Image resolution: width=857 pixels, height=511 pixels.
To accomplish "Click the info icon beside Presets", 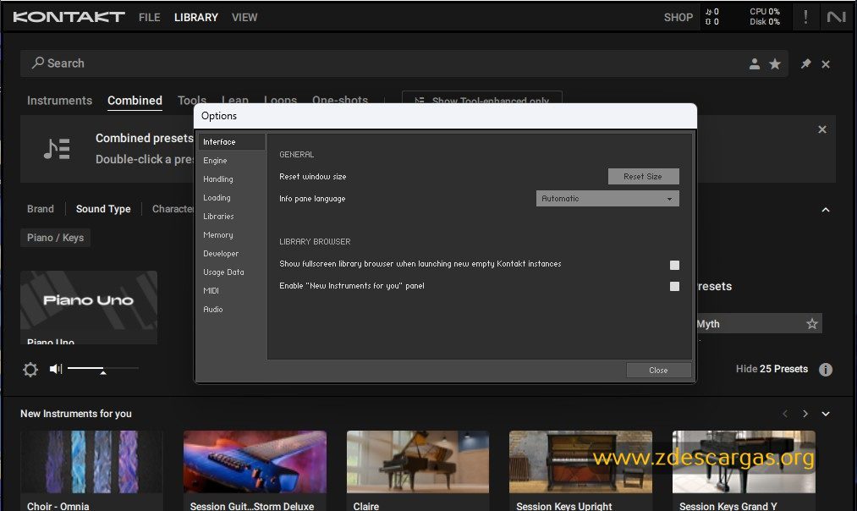I will [x=826, y=370].
